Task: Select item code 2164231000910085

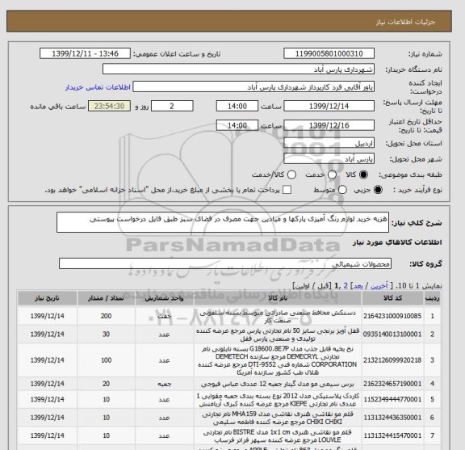Action: point(392,316)
